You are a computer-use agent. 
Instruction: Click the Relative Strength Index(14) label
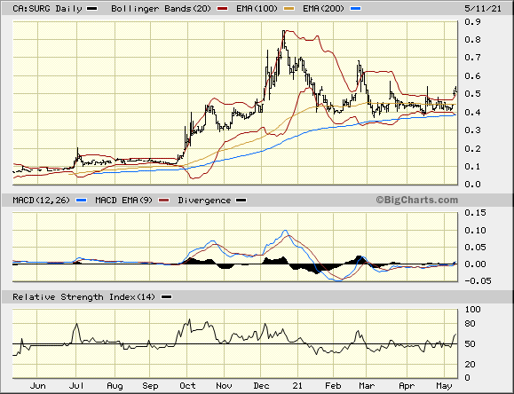[83, 297]
